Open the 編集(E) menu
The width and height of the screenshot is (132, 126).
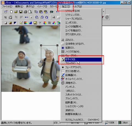coord(19,6)
